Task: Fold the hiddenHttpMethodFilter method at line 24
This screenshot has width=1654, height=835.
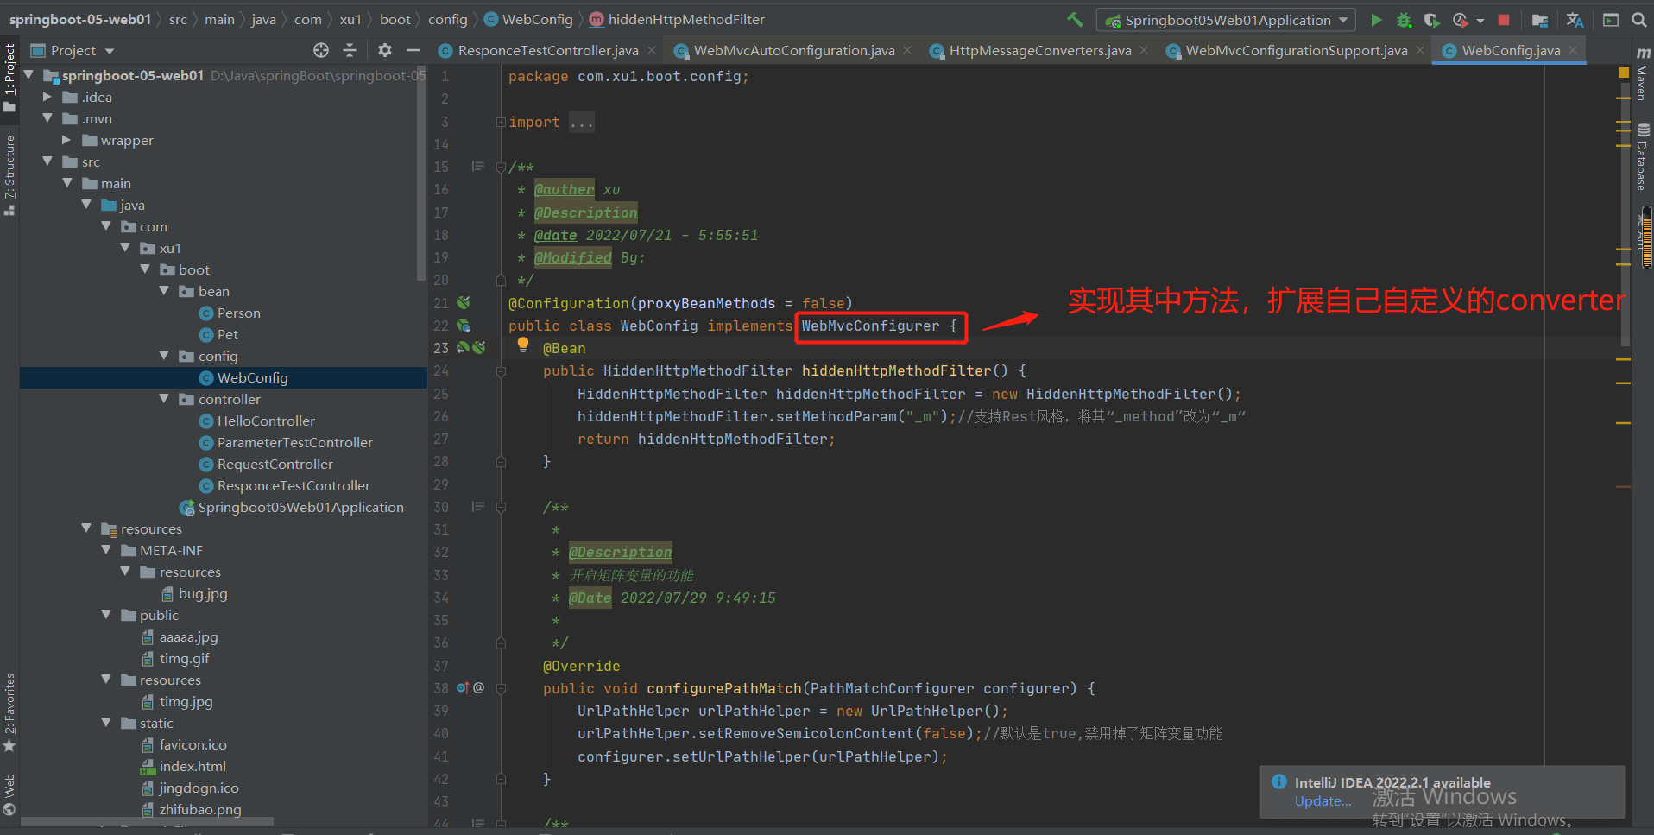Action: [501, 371]
